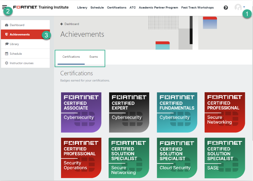The height and width of the screenshot is (181, 253).
Task: Open ATC in the top navigation
Action: click(133, 8)
